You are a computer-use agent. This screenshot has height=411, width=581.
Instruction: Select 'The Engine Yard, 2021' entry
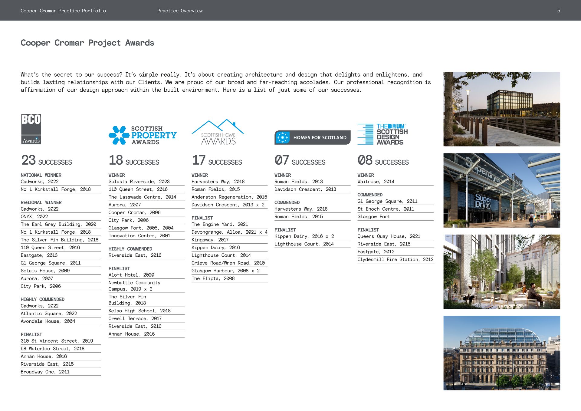click(220, 224)
